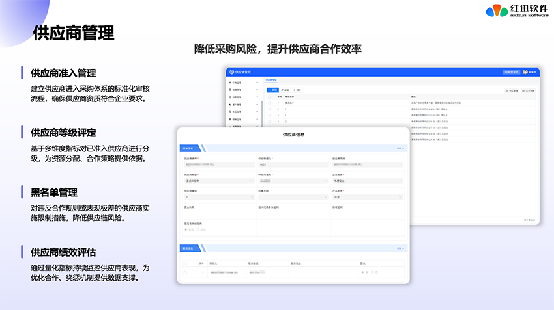
Task: Click the blue 新增 add button
Action: 272,90
